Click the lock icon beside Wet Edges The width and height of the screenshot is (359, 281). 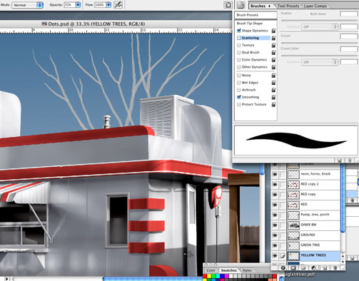point(273,83)
